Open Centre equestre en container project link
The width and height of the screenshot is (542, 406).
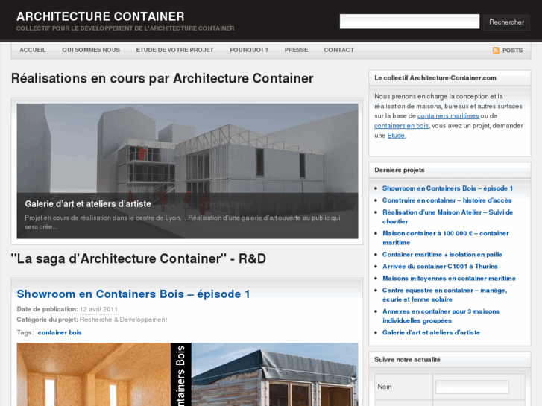[444, 295]
